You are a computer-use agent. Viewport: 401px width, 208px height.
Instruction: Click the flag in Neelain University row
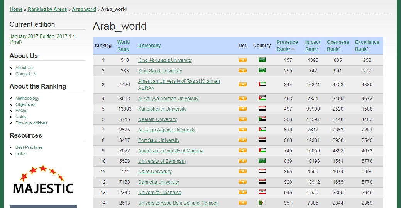tap(262, 119)
